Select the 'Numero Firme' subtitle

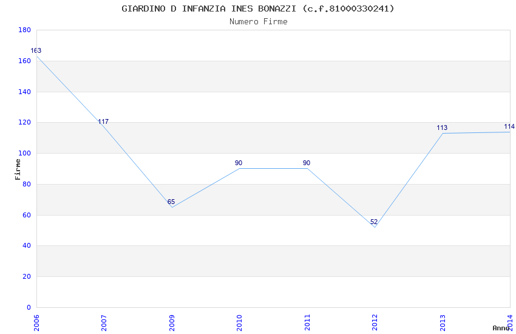tap(259, 22)
